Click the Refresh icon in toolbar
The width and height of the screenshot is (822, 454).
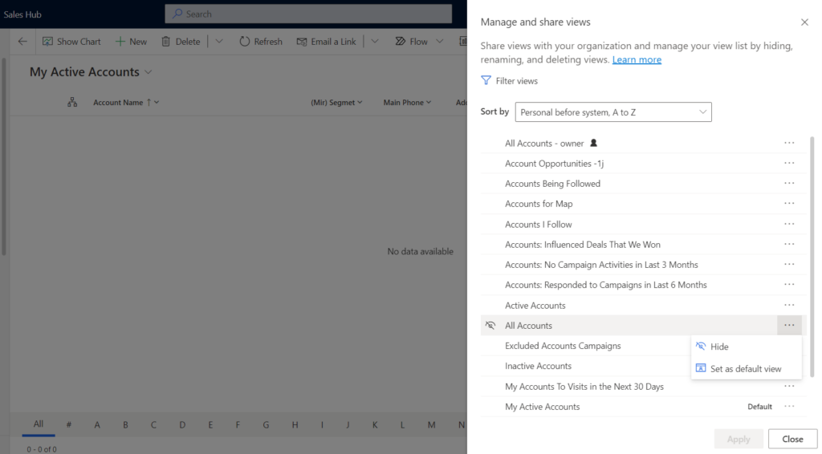tap(245, 42)
